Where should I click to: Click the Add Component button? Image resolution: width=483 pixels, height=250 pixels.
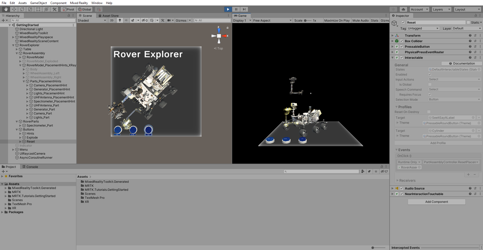[x=436, y=202]
